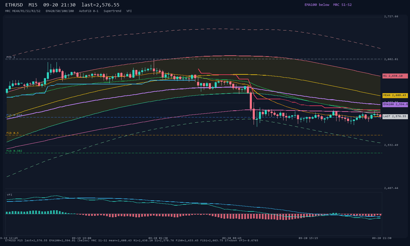The width and height of the screenshot is (410, 246).
Task: Click the 'LAST 2,576.55' price tag
Action: coord(395,117)
